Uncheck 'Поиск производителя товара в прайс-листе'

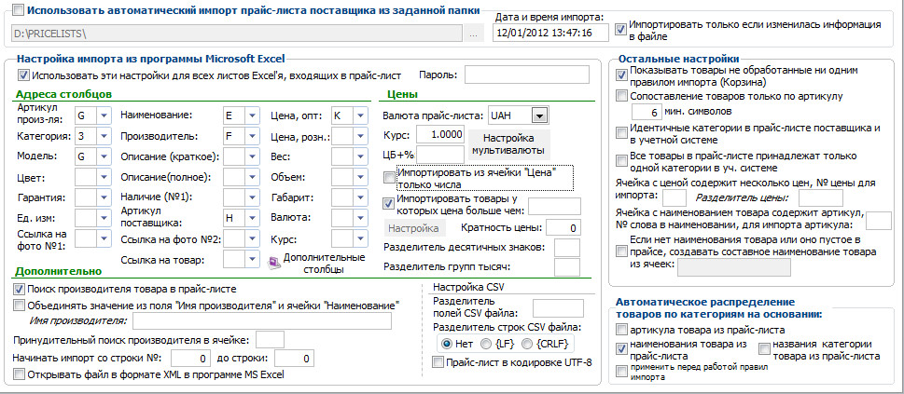tap(19, 289)
